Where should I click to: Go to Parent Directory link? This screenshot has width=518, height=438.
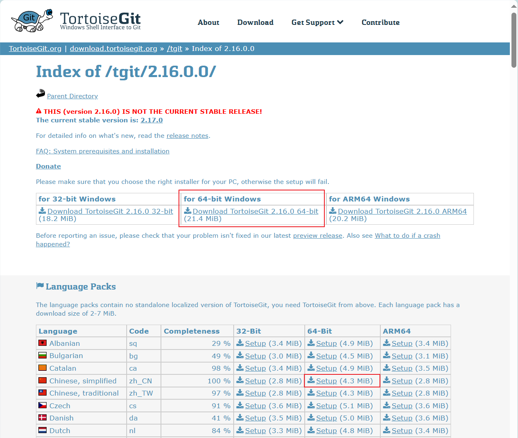click(72, 96)
